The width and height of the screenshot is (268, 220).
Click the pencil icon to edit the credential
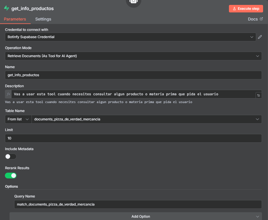click(260, 37)
